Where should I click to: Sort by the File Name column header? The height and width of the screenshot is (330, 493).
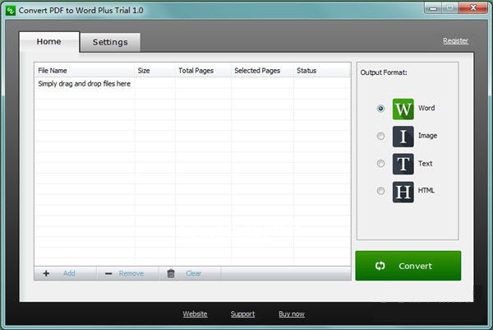[85, 71]
